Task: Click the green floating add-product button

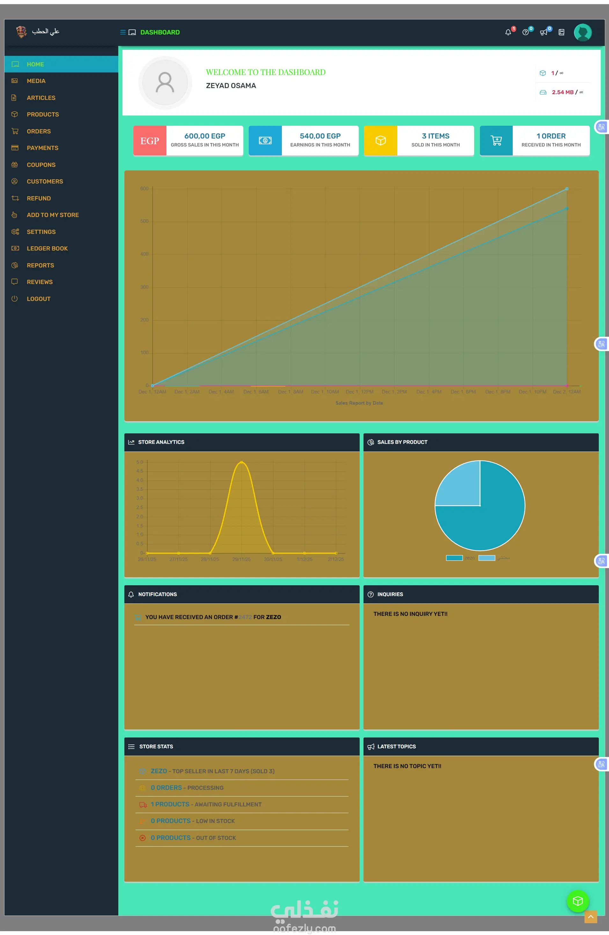Action: click(577, 901)
